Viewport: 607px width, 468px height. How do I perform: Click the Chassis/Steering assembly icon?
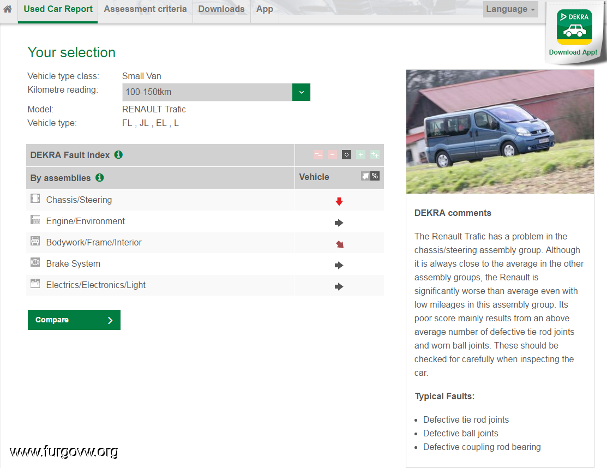coord(35,199)
